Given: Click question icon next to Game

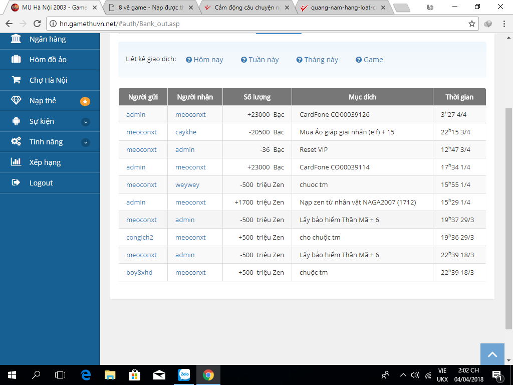Looking at the screenshot, I should 359,60.
